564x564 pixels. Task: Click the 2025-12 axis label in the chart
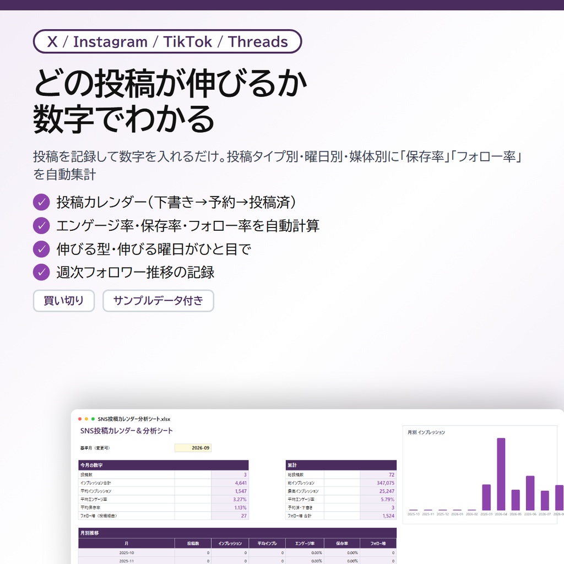(442, 514)
